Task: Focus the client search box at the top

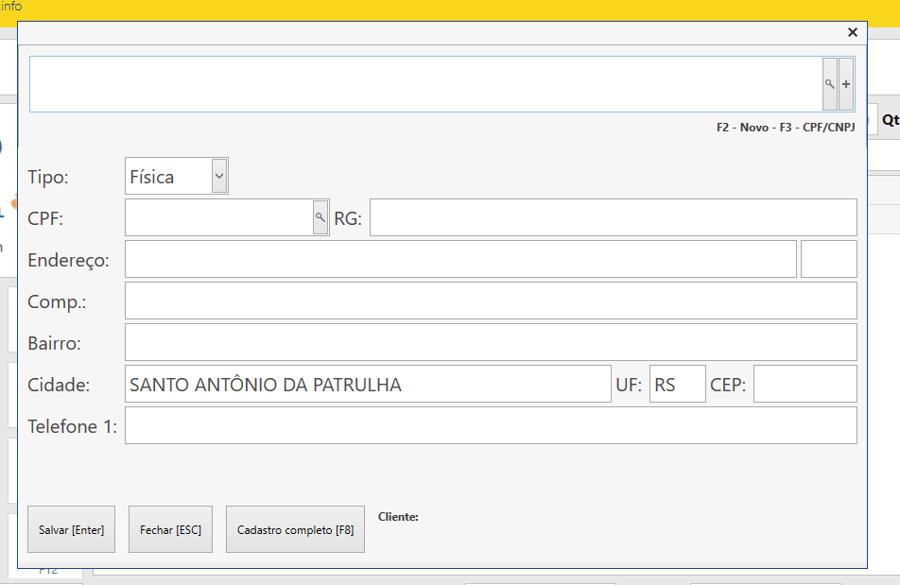Action: click(x=425, y=84)
